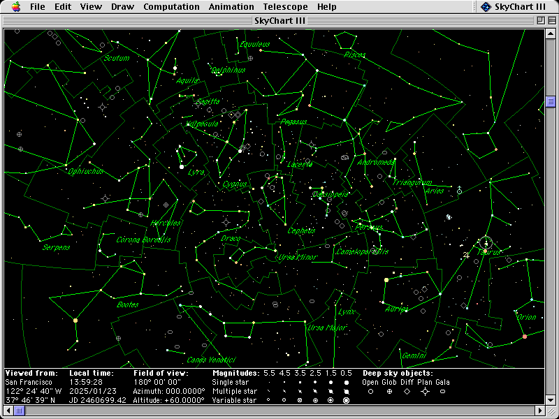Open the Edit menu

click(63, 6)
